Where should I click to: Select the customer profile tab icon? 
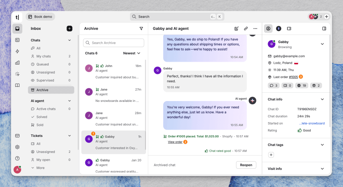268,29
